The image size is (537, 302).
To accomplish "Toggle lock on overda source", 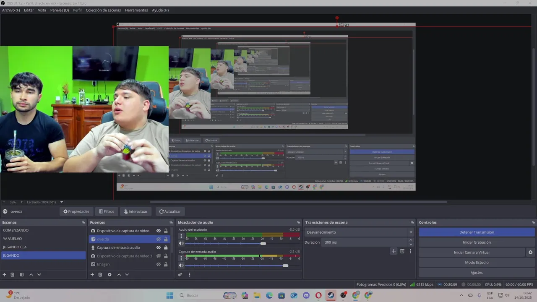I will click(x=166, y=239).
